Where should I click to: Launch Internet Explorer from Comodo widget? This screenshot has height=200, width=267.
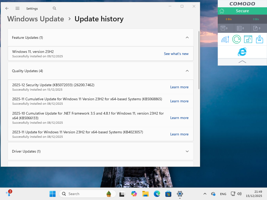point(242,52)
